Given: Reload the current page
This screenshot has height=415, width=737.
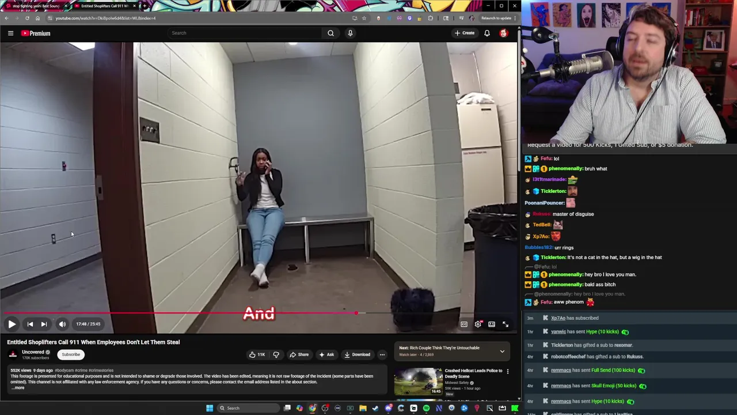Looking at the screenshot, I should coord(27,18).
